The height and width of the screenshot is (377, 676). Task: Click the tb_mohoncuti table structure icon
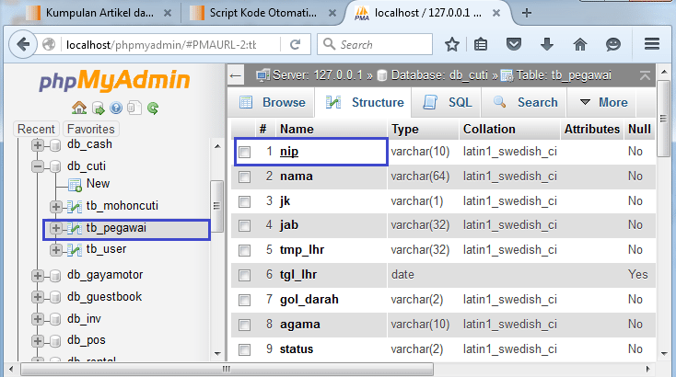pyautogui.click(x=75, y=207)
